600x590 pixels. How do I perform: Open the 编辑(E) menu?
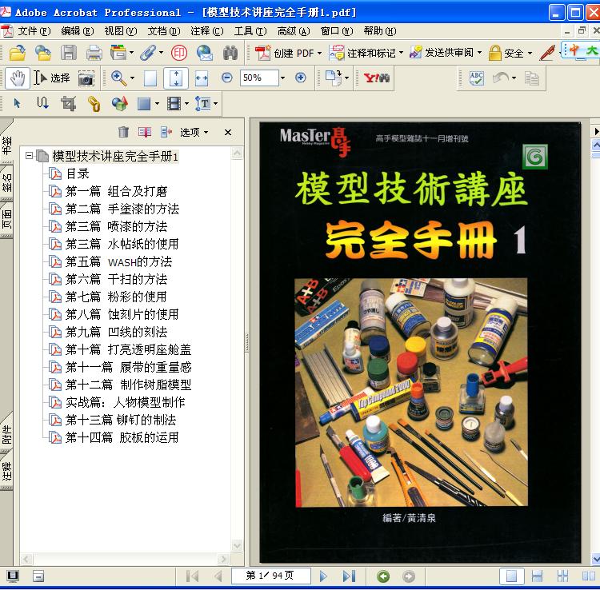[x=78, y=31]
